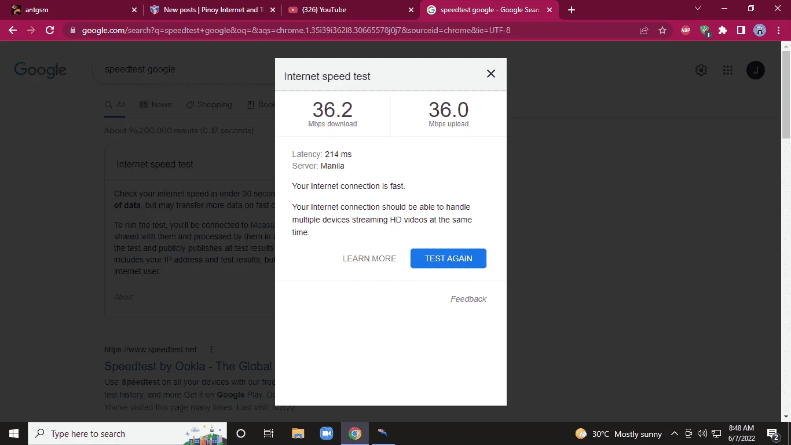Click the share page icon in address bar
This screenshot has height=445, width=791.
[644, 30]
